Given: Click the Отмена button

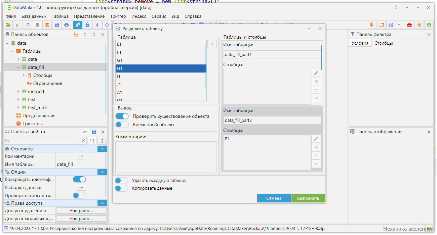Looking at the screenshot, I should point(274,198).
